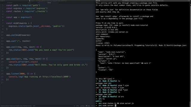Click the "app.use((req, res, next) => {" line
191x107 pixels.
(24, 47)
